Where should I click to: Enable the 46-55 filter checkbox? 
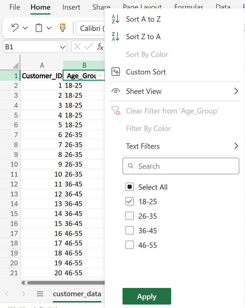[130, 245]
